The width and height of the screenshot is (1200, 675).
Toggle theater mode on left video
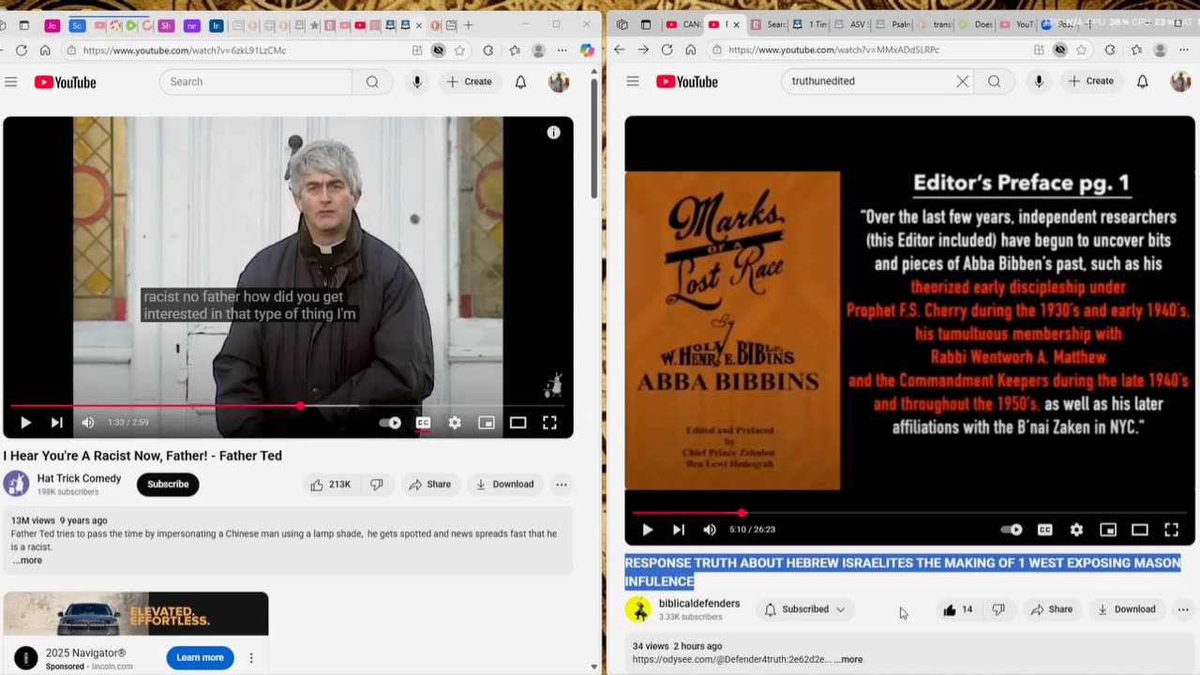517,423
